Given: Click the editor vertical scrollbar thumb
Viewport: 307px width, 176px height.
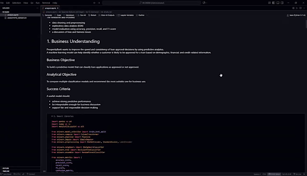Looking at the screenshot, I should click(306, 24).
